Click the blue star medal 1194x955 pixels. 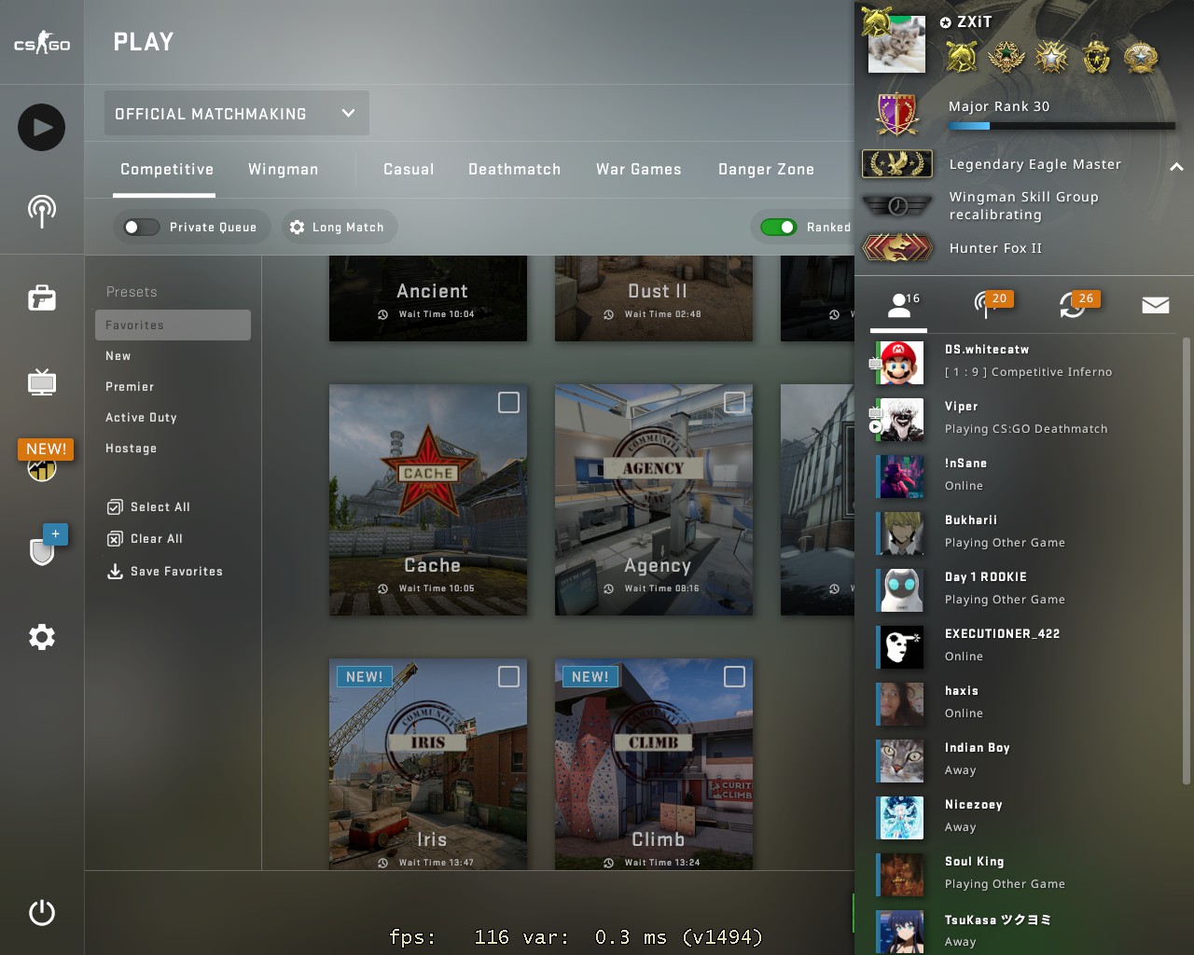tap(1141, 57)
